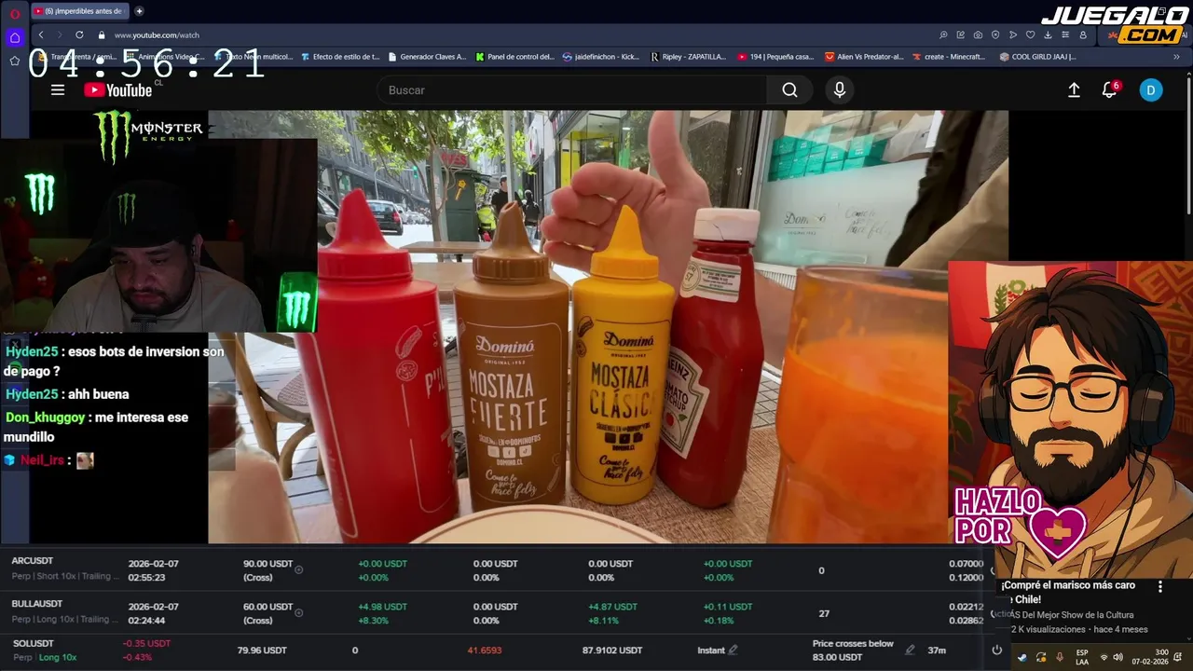Open 194 | Pequeña casa... bookmark
The height and width of the screenshot is (671, 1193).
(775, 57)
